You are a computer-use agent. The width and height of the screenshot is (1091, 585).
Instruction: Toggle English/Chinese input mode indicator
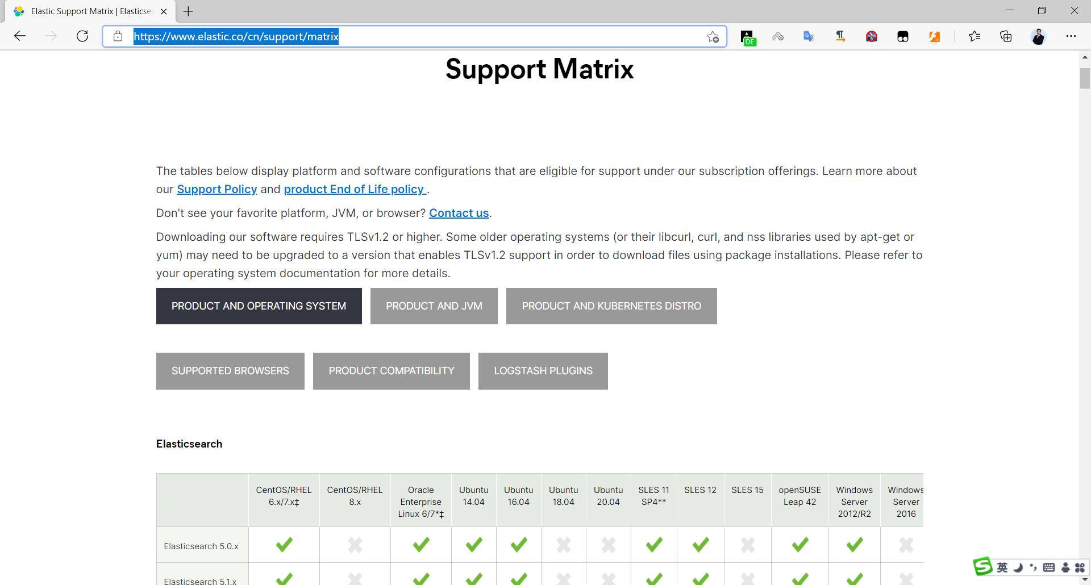1002,567
